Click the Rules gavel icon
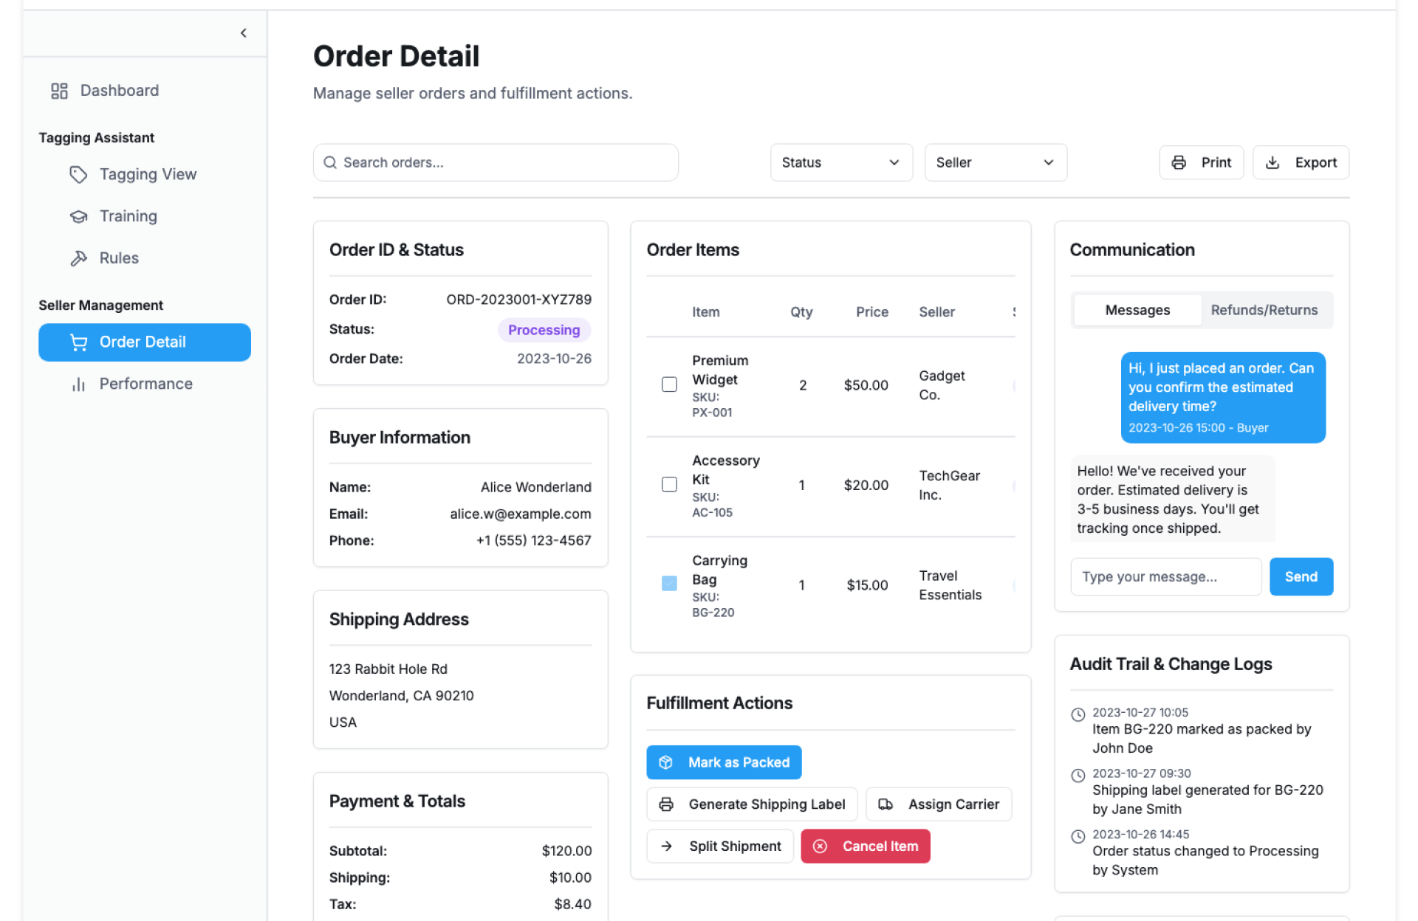The width and height of the screenshot is (1418, 921). tap(78, 258)
